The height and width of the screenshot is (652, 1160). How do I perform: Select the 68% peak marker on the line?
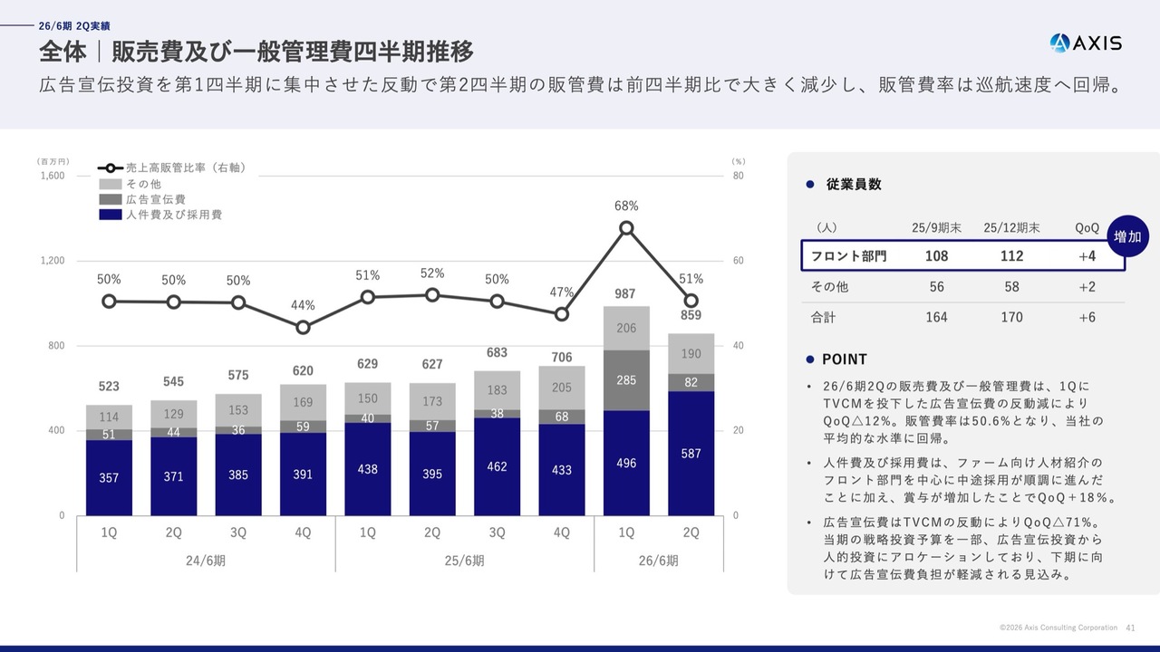click(626, 228)
